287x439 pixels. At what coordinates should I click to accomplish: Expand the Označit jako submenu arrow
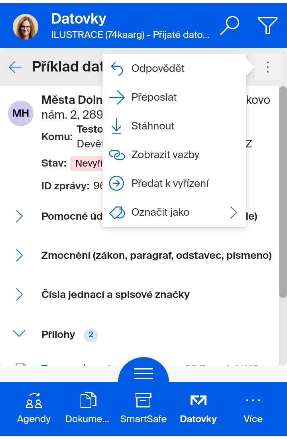click(x=234, y=213)
